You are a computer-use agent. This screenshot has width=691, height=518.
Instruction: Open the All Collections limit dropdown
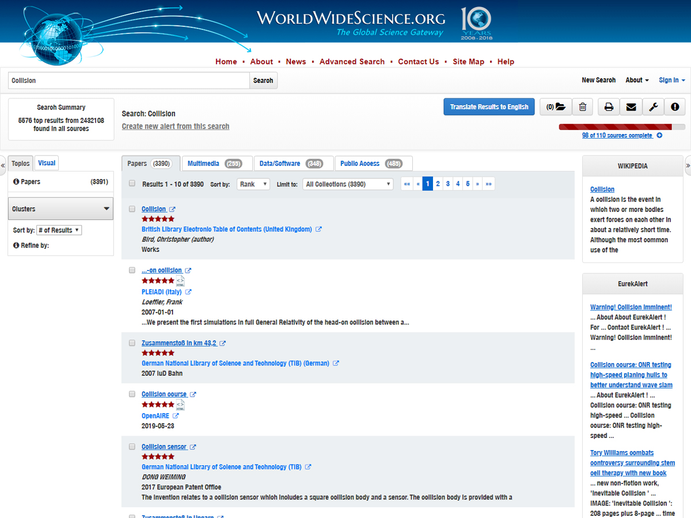click(x=348, y=184)
